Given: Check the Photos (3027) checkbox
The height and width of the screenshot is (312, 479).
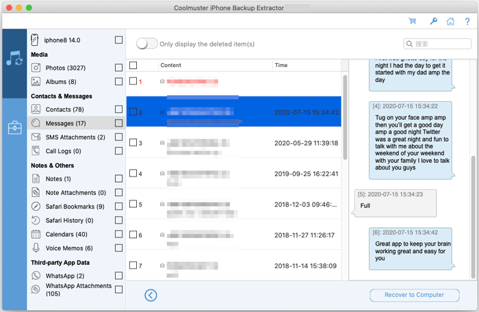Looking at the screenshot, I should tap(118, 68).
